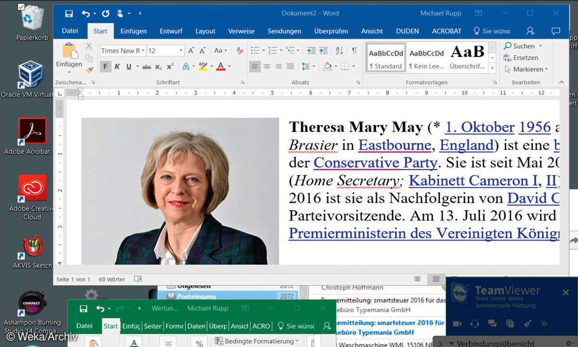Open TeamViewer chat bubble icon
Image resolution: width=578 pixels, height=347 pixels.
(x=492, y=323)
